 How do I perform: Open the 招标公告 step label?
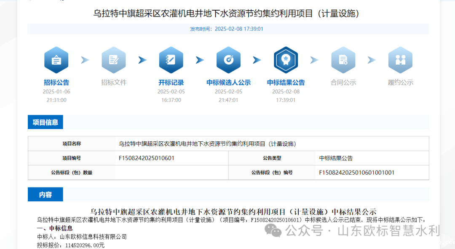[x=56, y=83]
